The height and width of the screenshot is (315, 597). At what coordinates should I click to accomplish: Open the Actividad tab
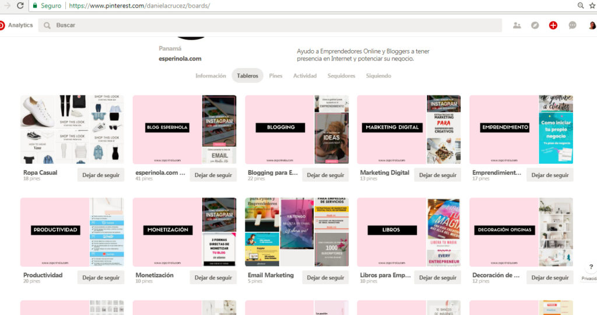[304, 76]
